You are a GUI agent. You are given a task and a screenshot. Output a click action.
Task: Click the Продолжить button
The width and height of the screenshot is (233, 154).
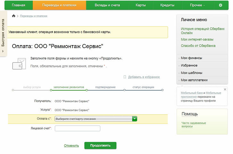coord(100,146)
